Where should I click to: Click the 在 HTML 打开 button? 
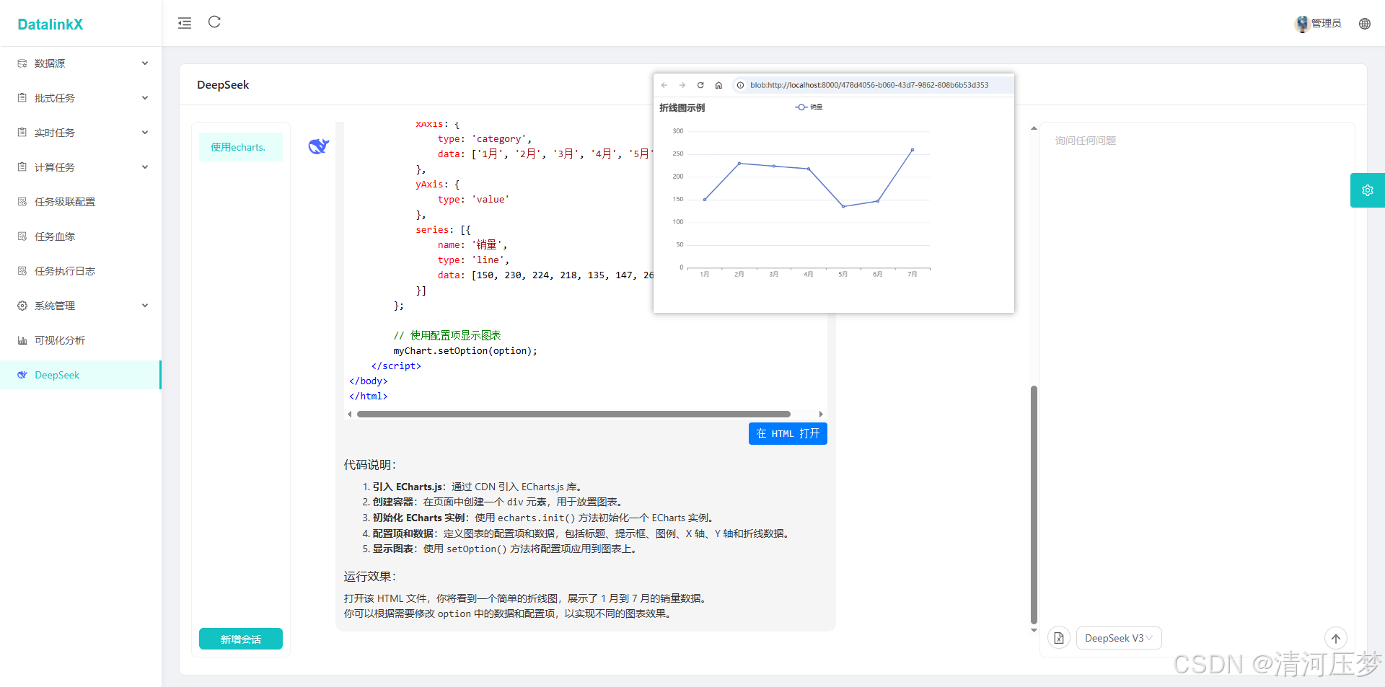[788, 433]
